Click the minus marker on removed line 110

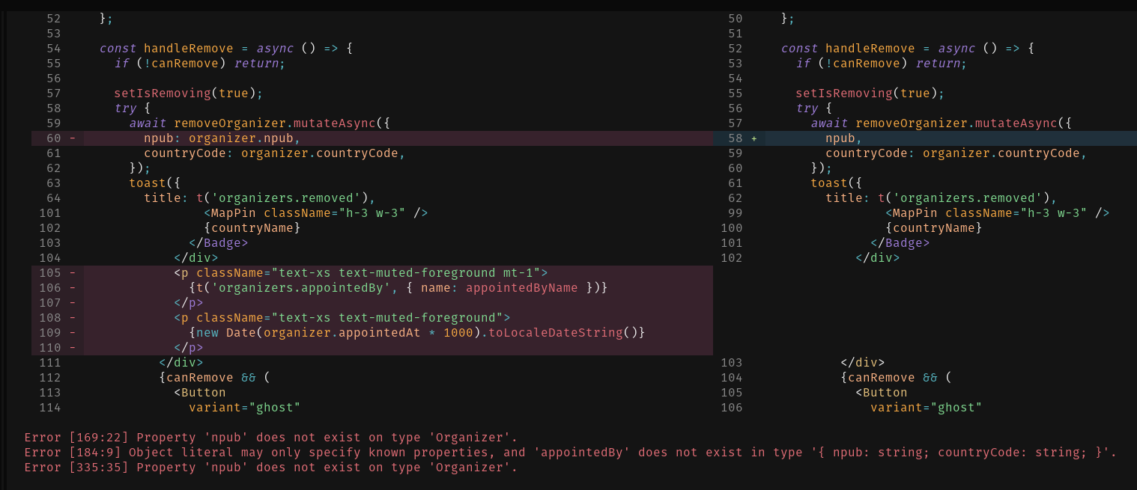click(x=73, y=348)
